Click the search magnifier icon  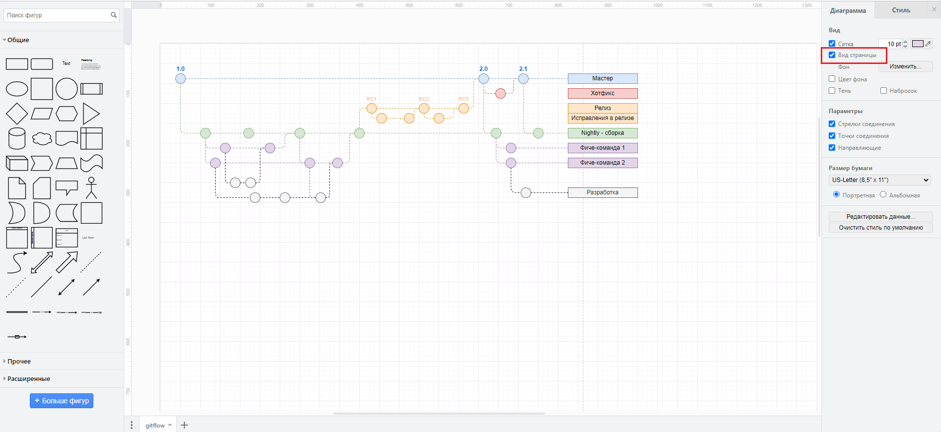114,15
